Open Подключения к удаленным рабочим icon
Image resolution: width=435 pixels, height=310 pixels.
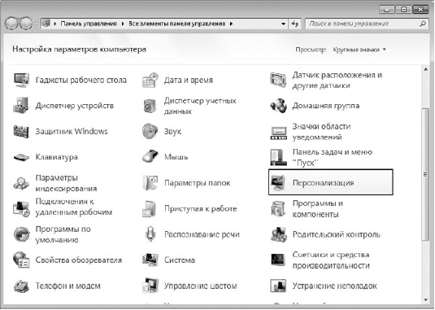click(x=21, y=209)
